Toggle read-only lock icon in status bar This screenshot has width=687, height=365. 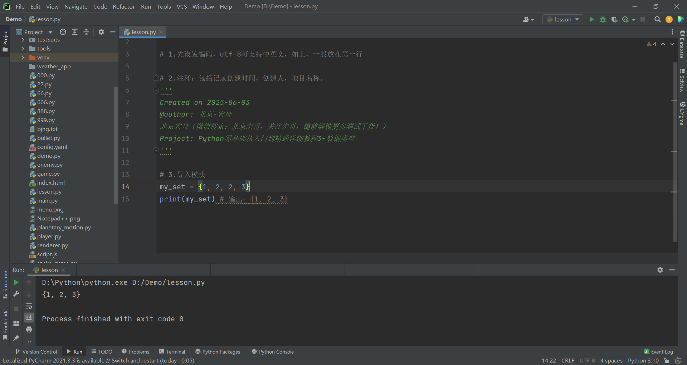[666, 360]
